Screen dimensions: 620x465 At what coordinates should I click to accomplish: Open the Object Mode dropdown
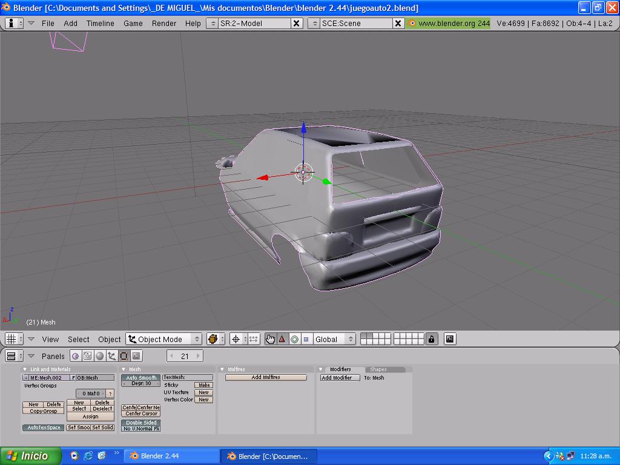click(163, 339)
